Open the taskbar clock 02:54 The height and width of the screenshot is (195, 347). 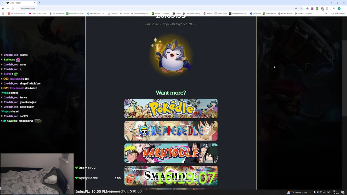point(336,192)
